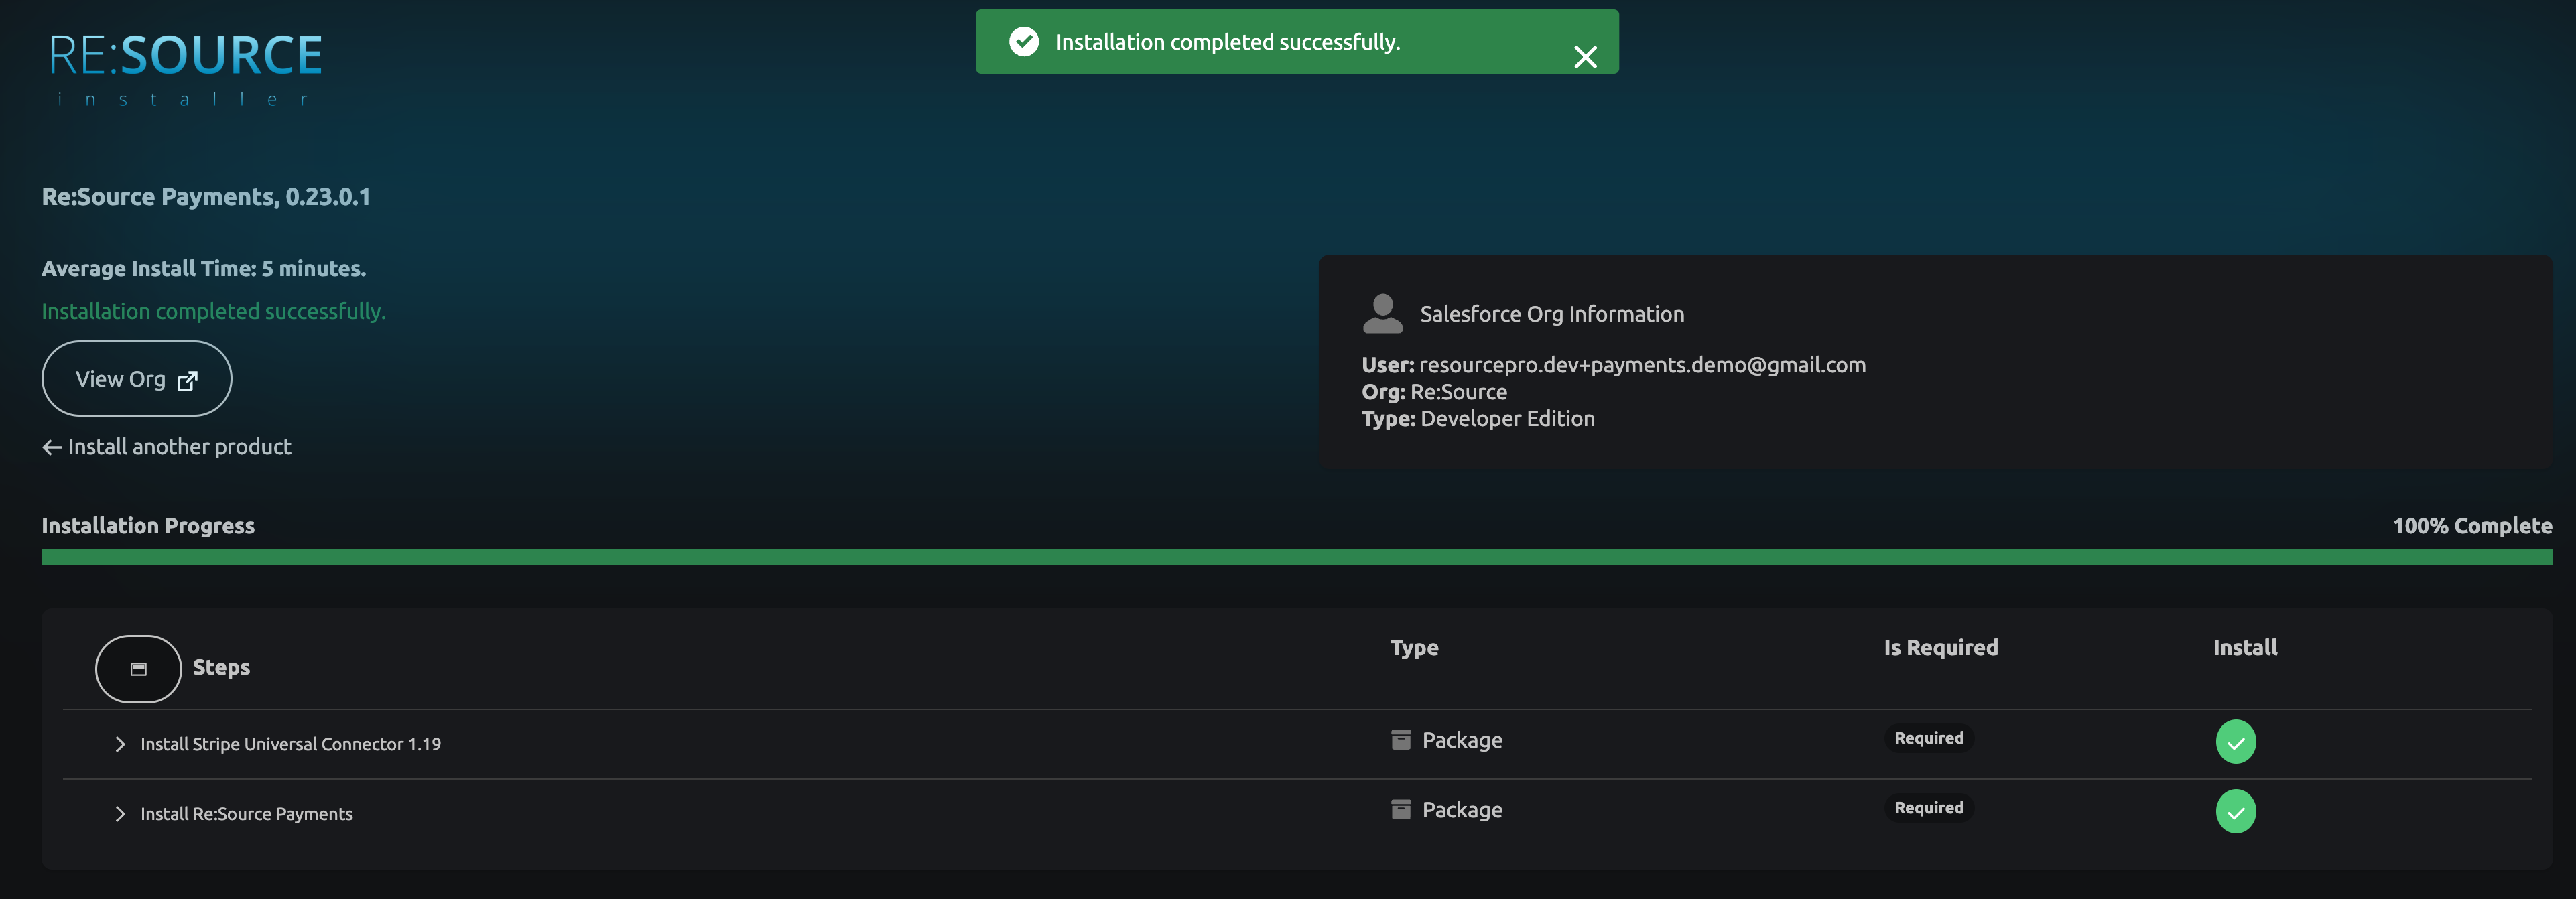Click the checkmark icon in the green toast
Viewport: 2576px width, 899px height.
point(1024,41)
